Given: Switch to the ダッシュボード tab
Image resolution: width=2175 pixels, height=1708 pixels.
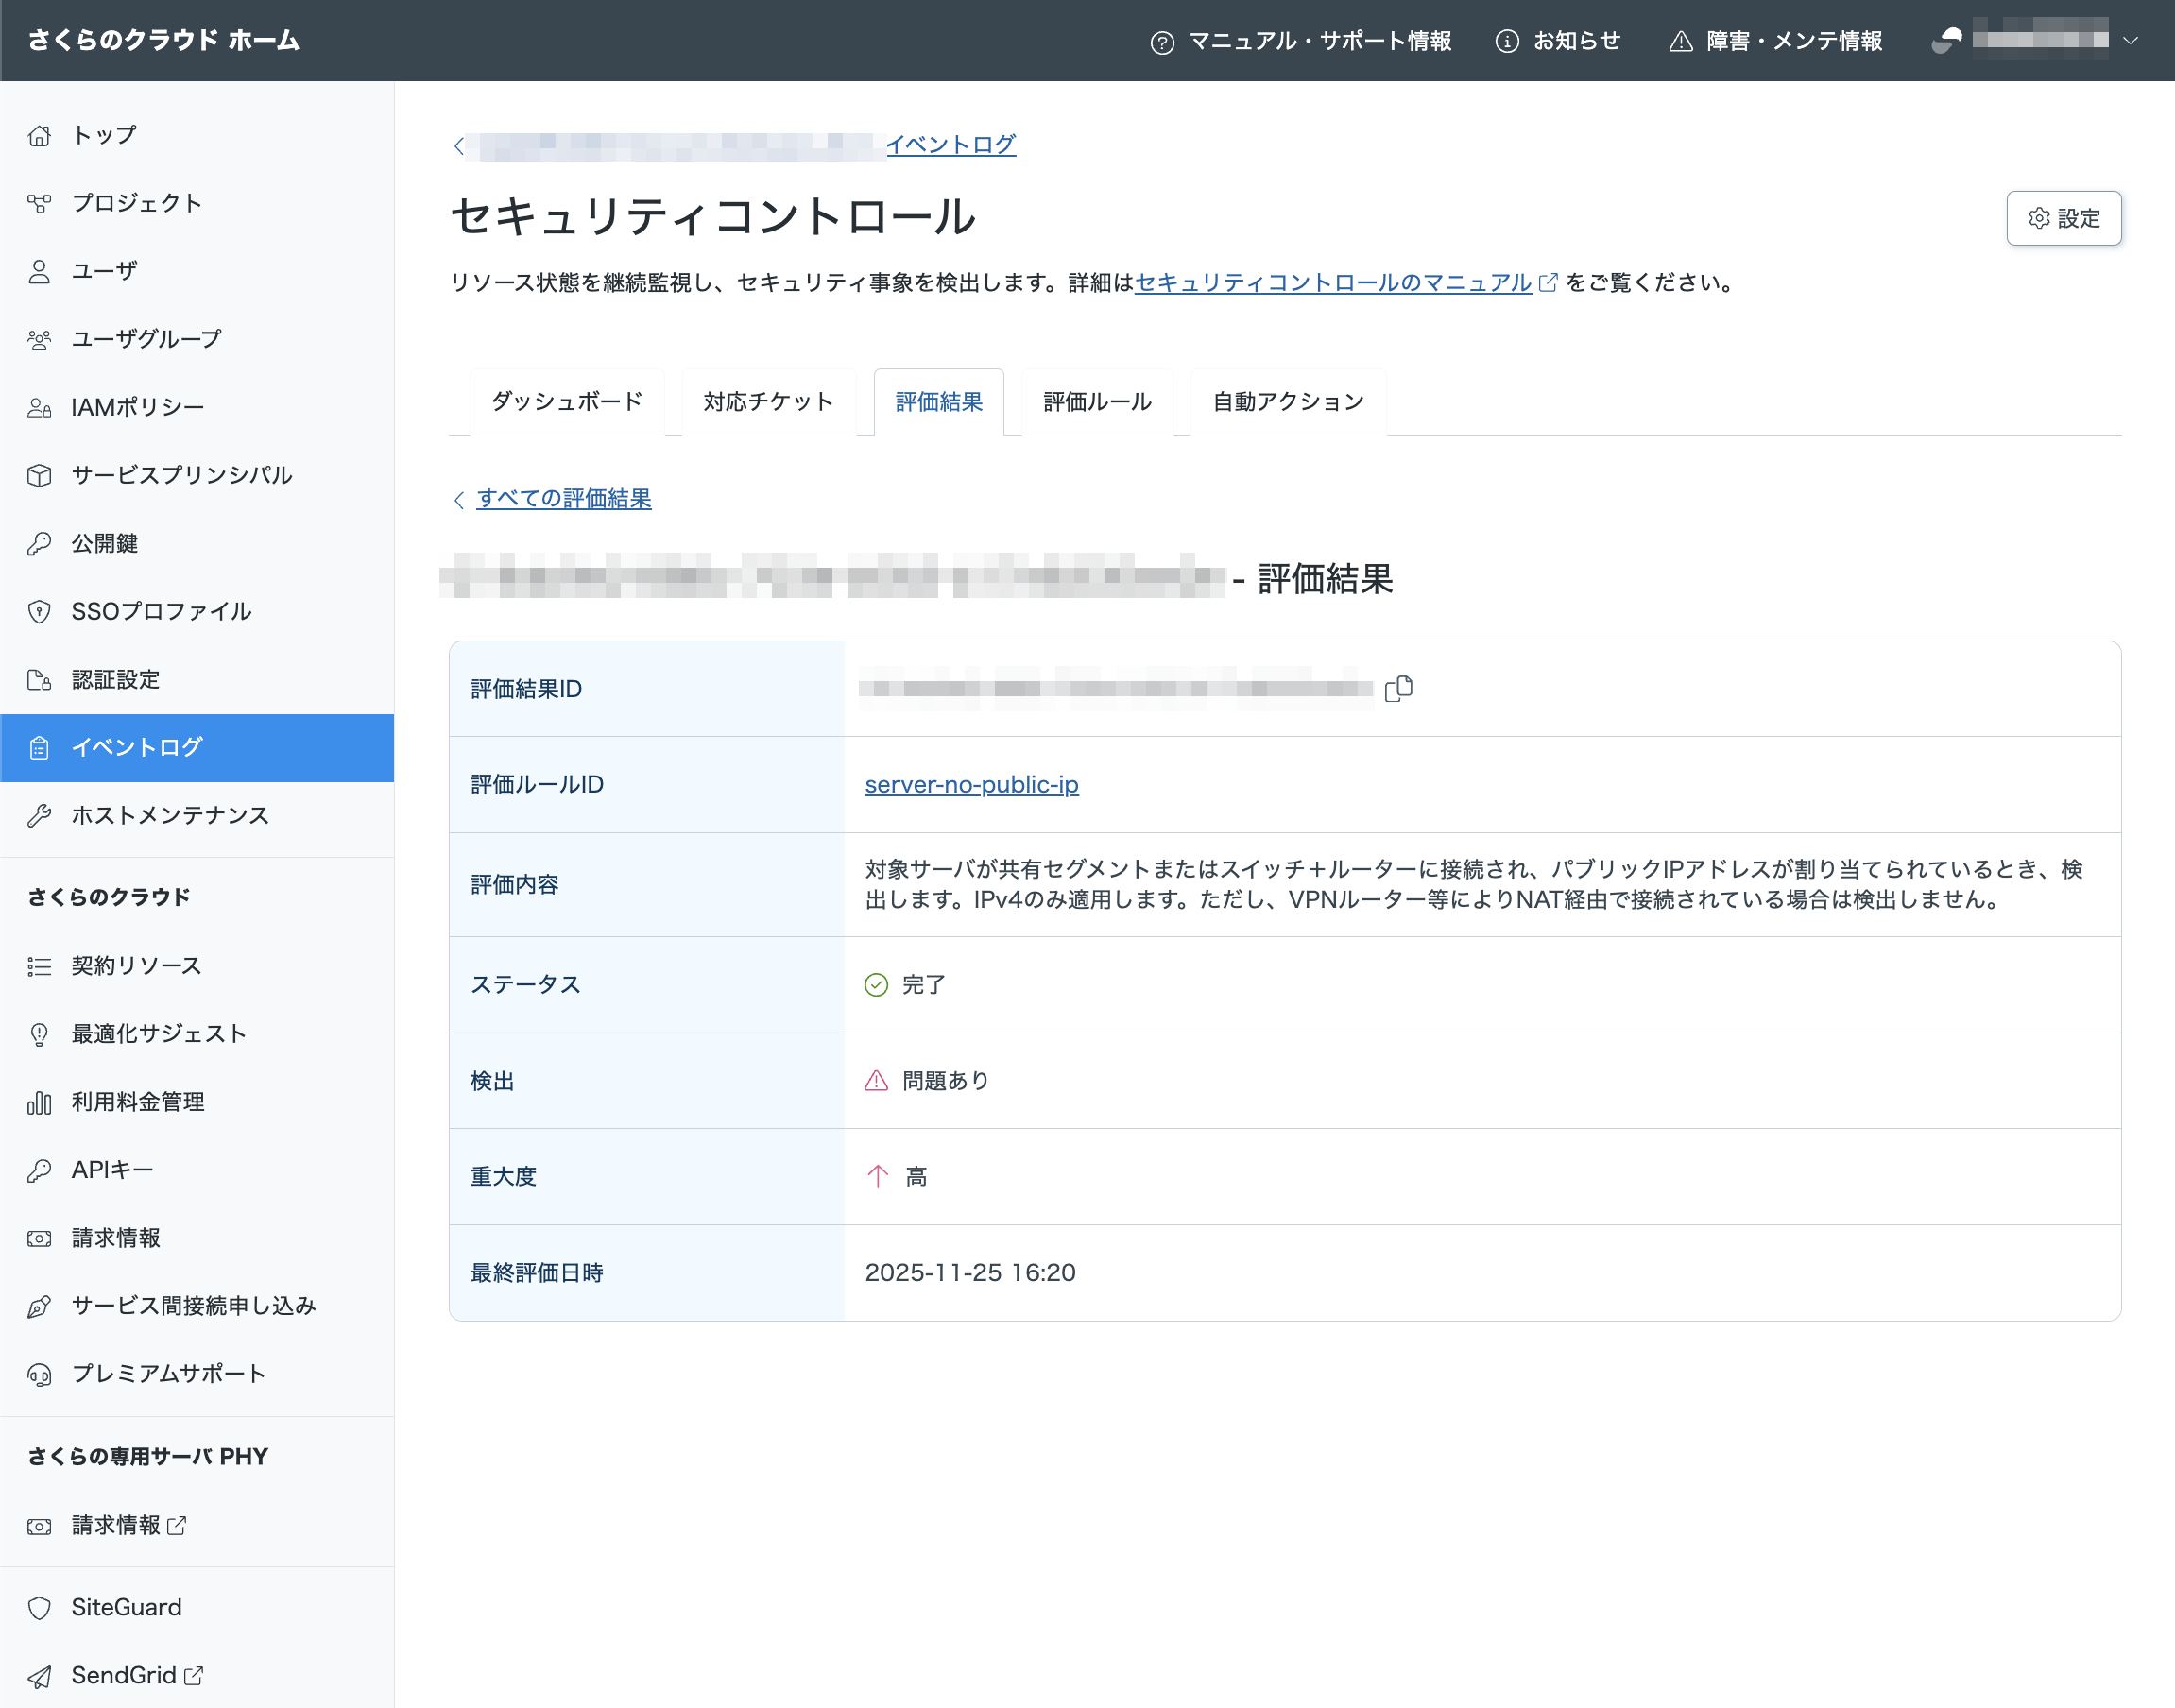Looking at the screenshot, I should click(566, 402).
